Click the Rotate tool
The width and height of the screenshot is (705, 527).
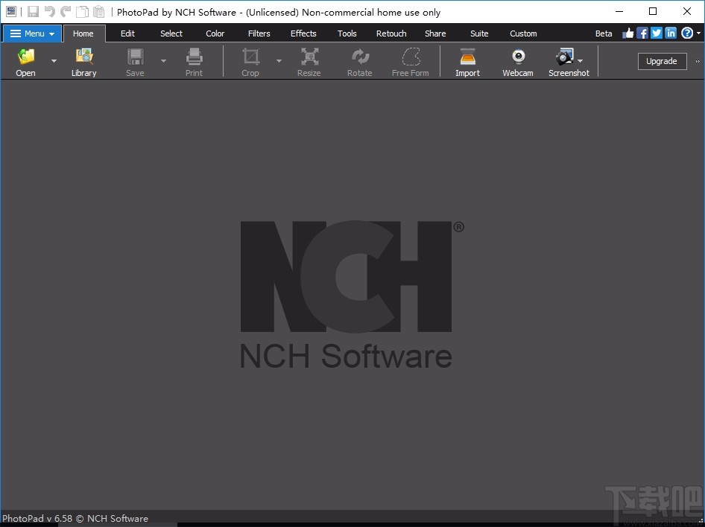[360, 62]
